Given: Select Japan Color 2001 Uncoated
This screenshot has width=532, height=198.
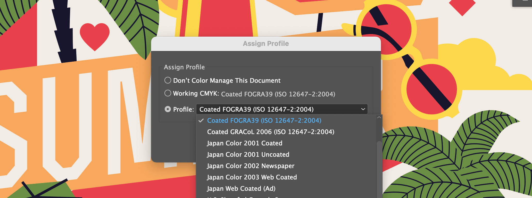Looking at the screenshot, I should (248, 155).
